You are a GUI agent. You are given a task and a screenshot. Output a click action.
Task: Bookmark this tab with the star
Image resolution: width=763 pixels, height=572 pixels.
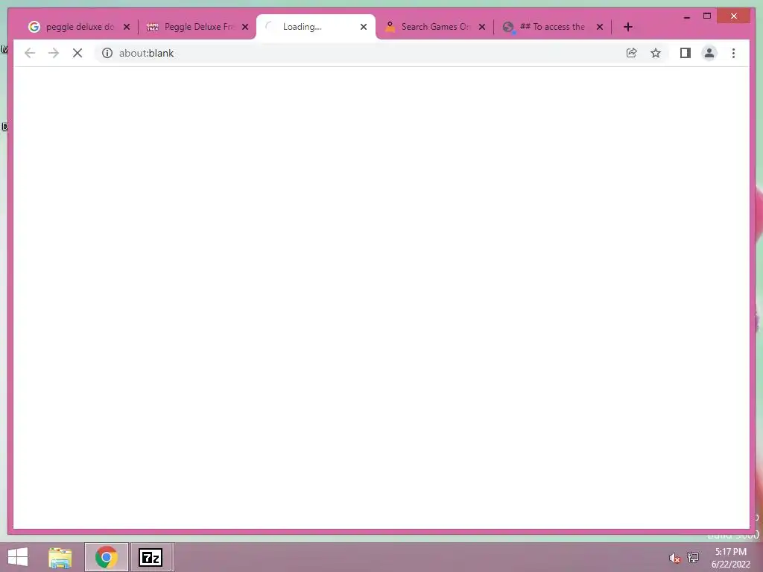656,53
